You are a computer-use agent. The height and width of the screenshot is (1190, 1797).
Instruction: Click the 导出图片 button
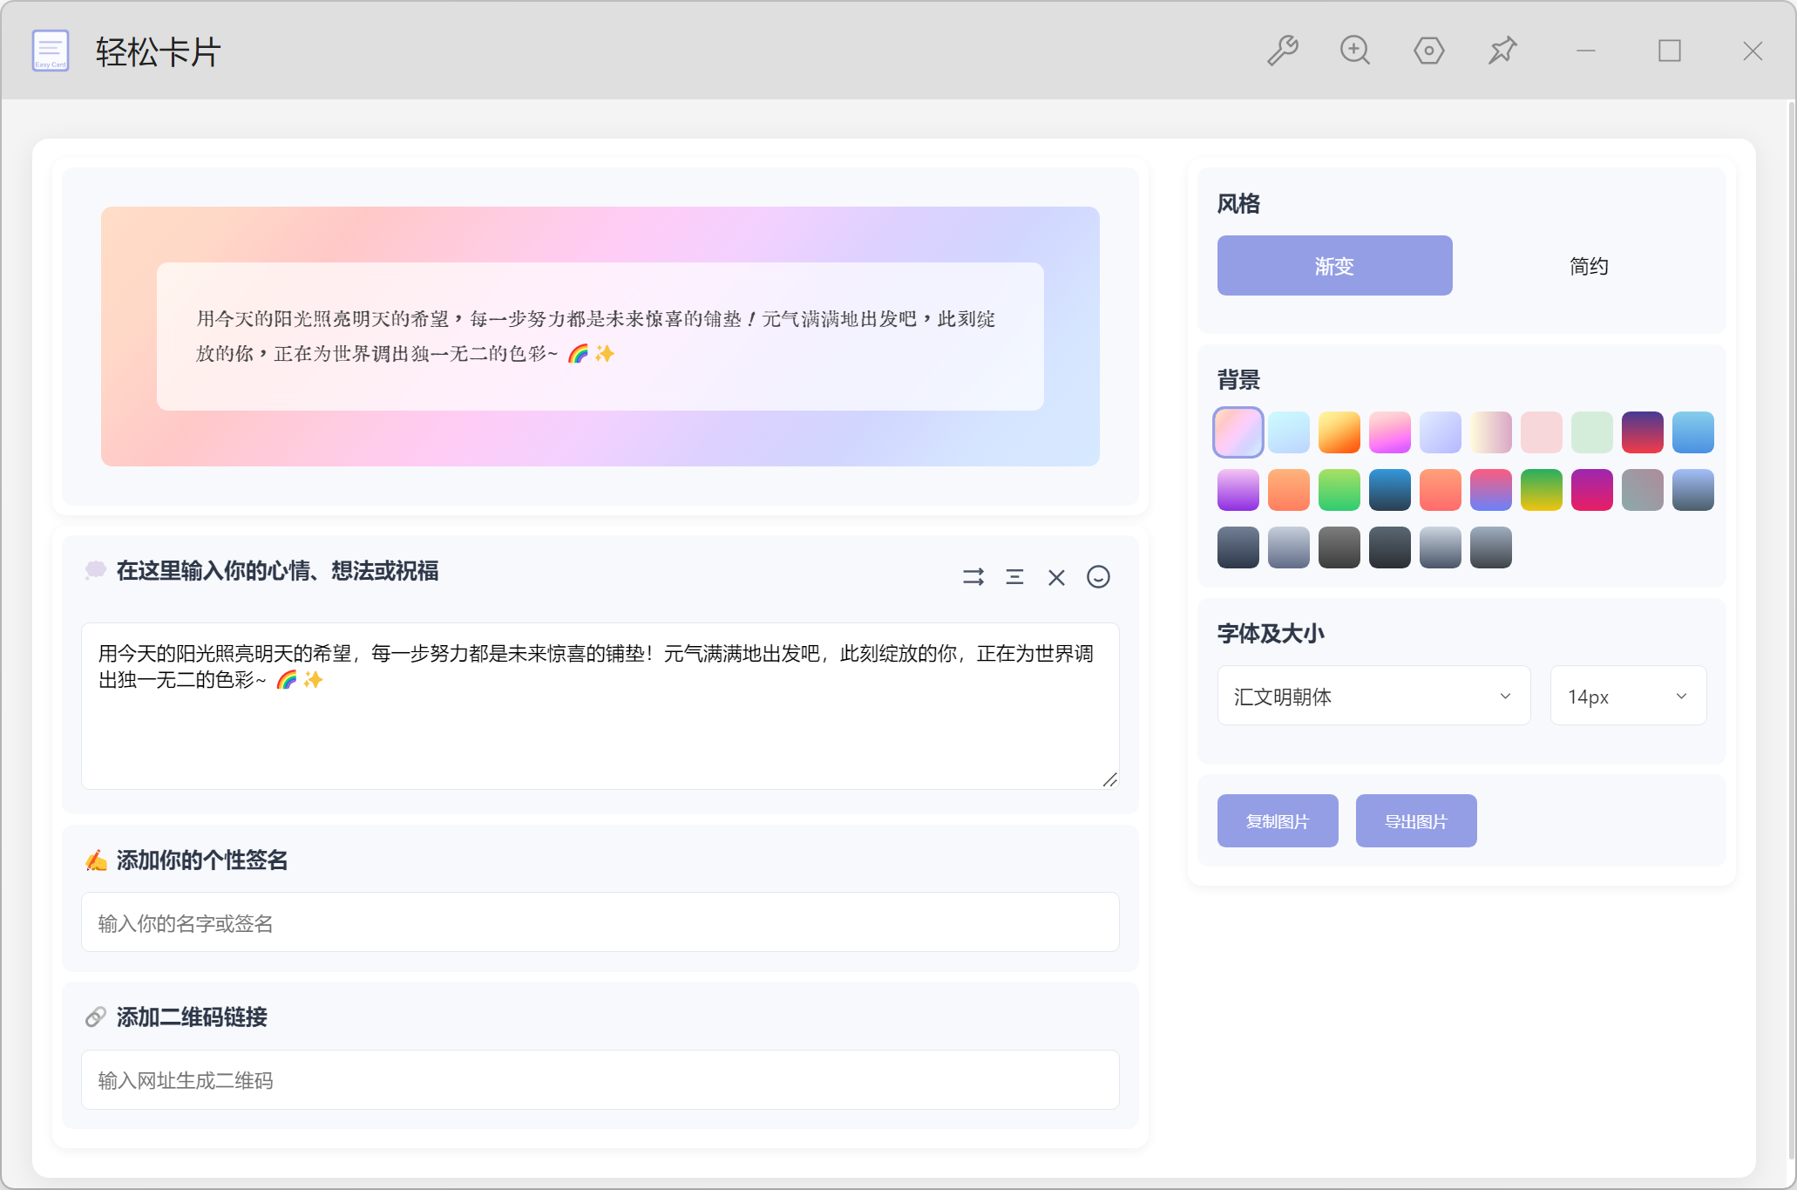coord(1416,820)
